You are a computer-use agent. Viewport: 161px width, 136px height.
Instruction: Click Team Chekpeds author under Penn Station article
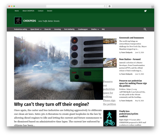tap(127, 74)
